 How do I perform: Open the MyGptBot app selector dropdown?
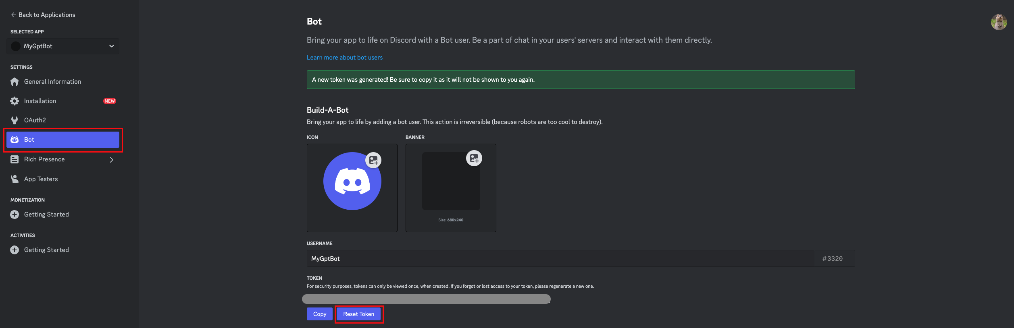63,46
